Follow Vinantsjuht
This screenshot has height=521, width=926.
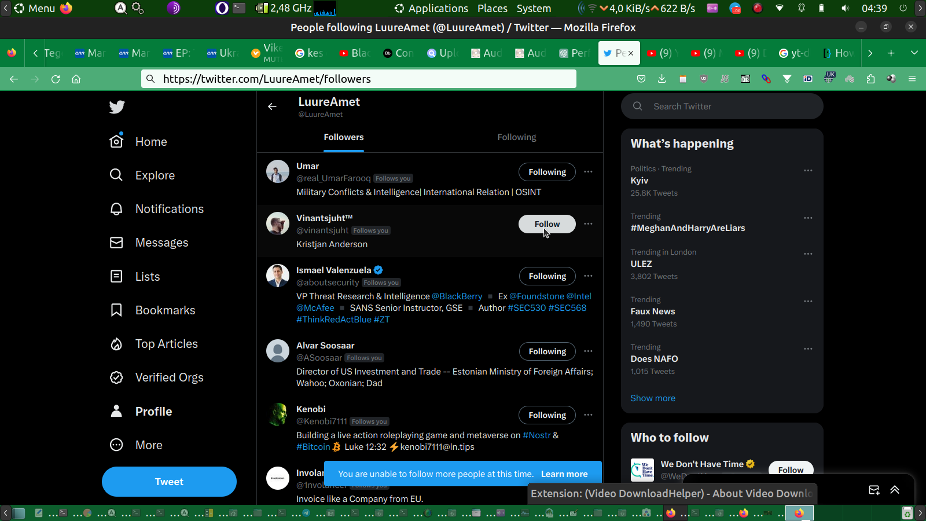coord(547,224)
